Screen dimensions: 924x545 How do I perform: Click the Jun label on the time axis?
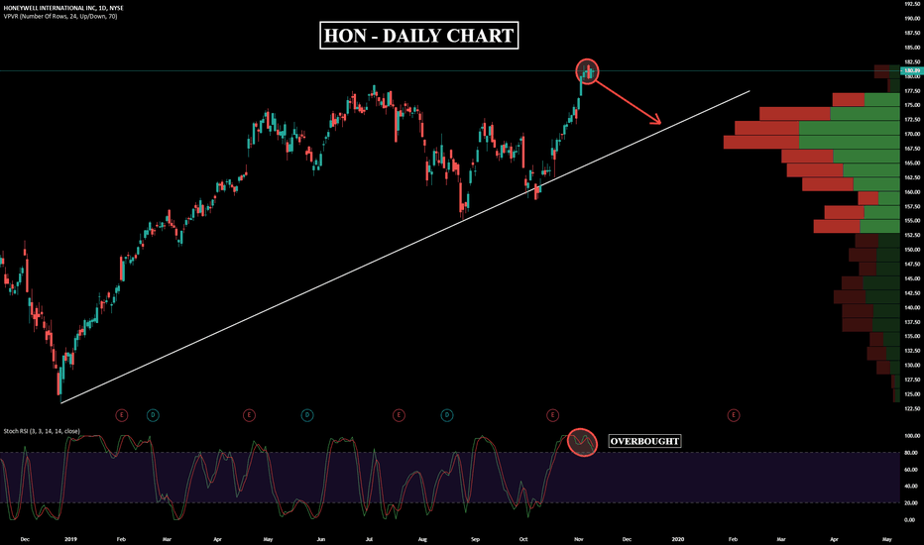321,539
